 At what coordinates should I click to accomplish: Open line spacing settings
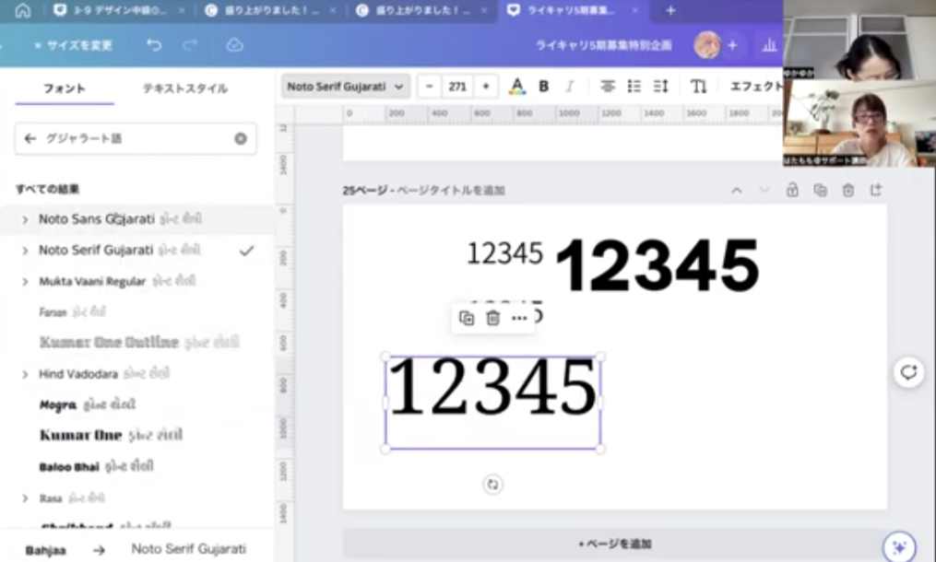click(660, 86)
